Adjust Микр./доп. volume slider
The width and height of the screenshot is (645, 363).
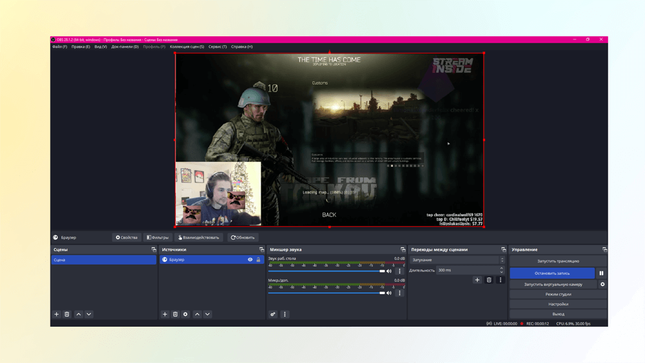pos(326,293)
